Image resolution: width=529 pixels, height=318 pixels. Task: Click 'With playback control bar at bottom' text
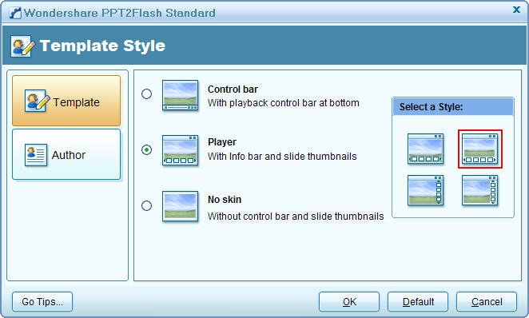pos(284,103)
